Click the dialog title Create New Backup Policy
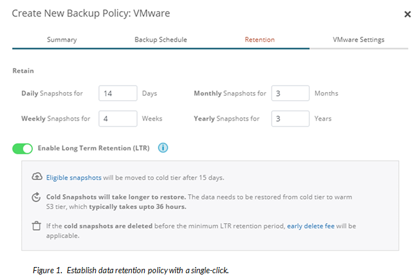 [x=91, y=13]
